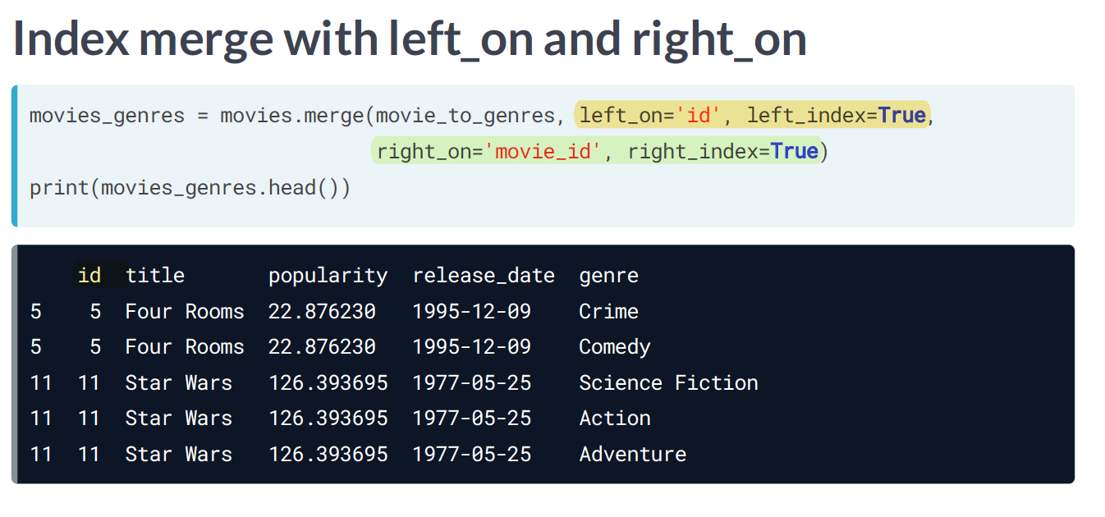Click date 1977-05-25 in the Science Fiction row
This screenshot has width=1105, height=517.
[x=471, y=383]
